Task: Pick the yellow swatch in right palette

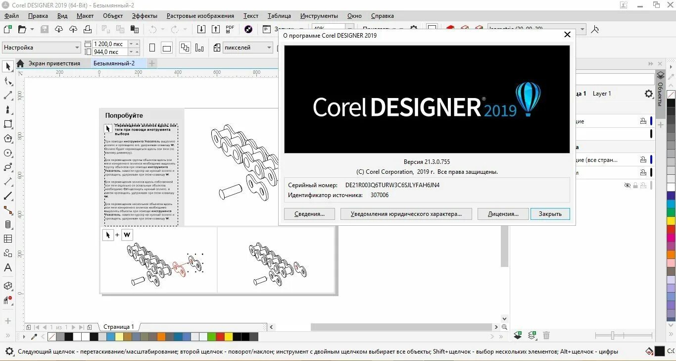Action: coord(671,221)
